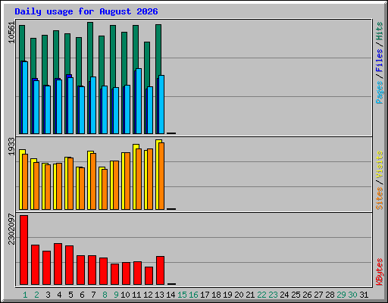
Task: Click day 2 on the x-axis
Action: click(x=36, y=295)
